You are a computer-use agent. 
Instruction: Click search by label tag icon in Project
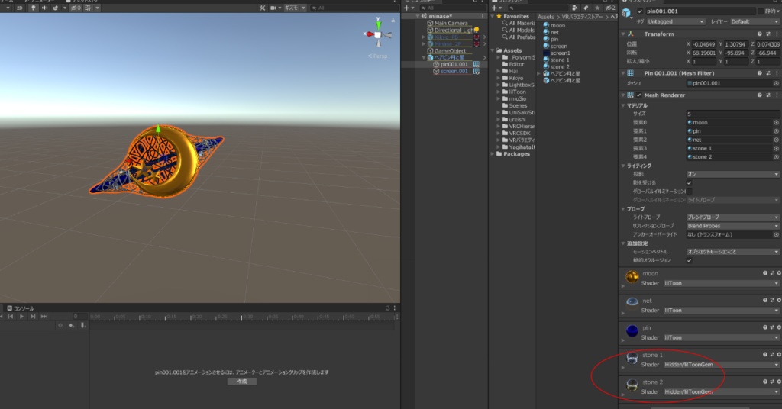click(x=586, y=8)
